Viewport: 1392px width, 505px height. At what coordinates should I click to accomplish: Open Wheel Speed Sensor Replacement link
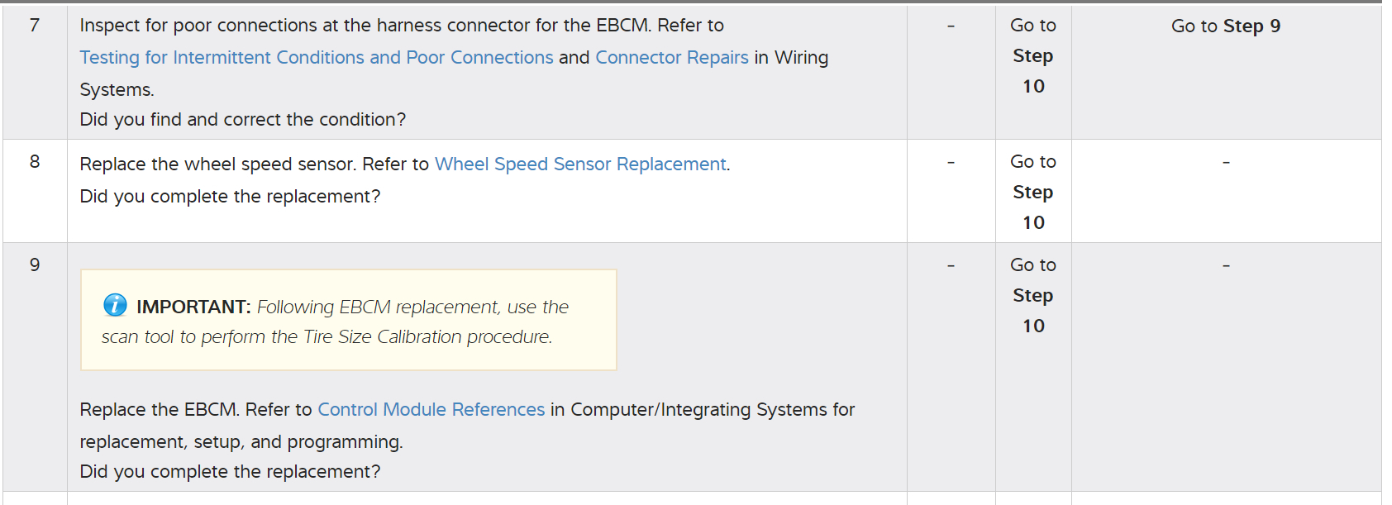pyautogui.click(x=580, y=164)
